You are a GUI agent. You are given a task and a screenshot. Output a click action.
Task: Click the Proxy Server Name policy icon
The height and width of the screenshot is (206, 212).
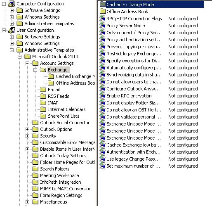pos(102,26)
